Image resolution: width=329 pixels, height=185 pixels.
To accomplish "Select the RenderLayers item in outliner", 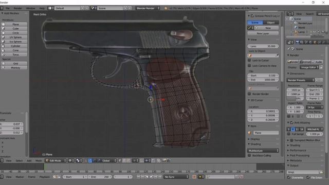I will (305, 23).
